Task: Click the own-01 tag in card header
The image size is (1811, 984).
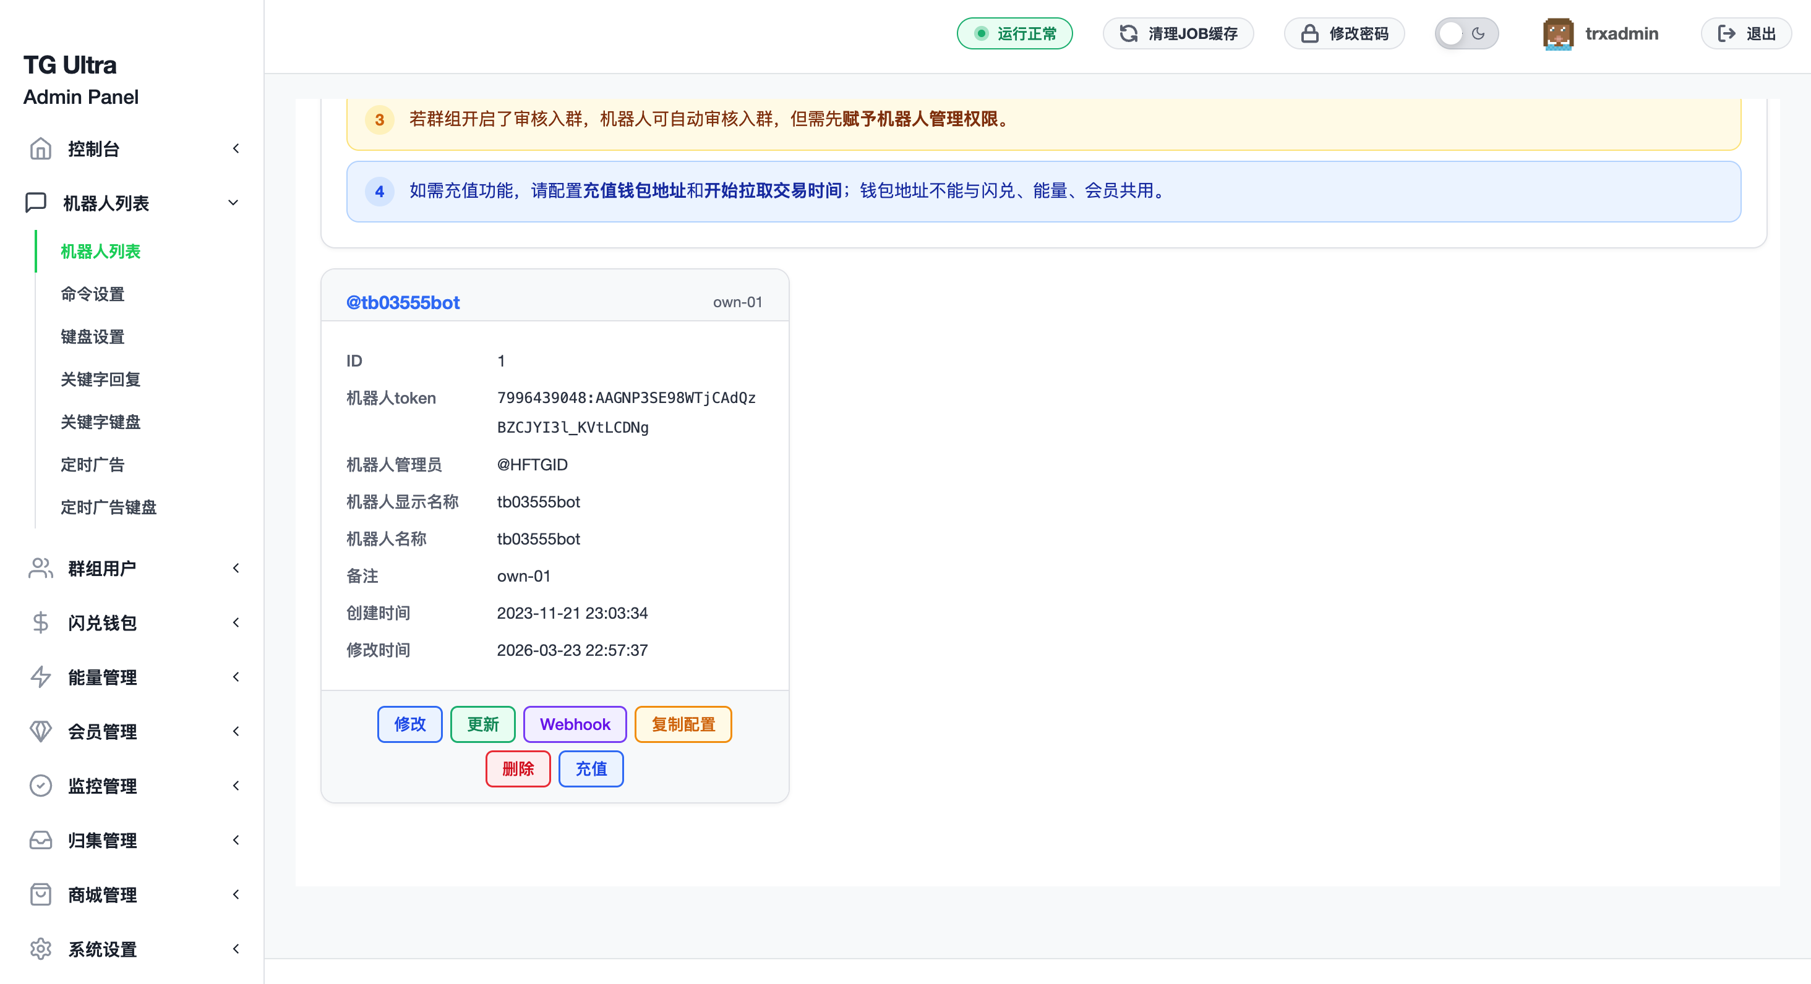Action: (x=737, y=302)
